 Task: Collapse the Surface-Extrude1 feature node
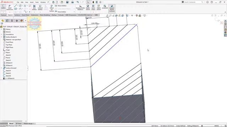tap(1, 68)
